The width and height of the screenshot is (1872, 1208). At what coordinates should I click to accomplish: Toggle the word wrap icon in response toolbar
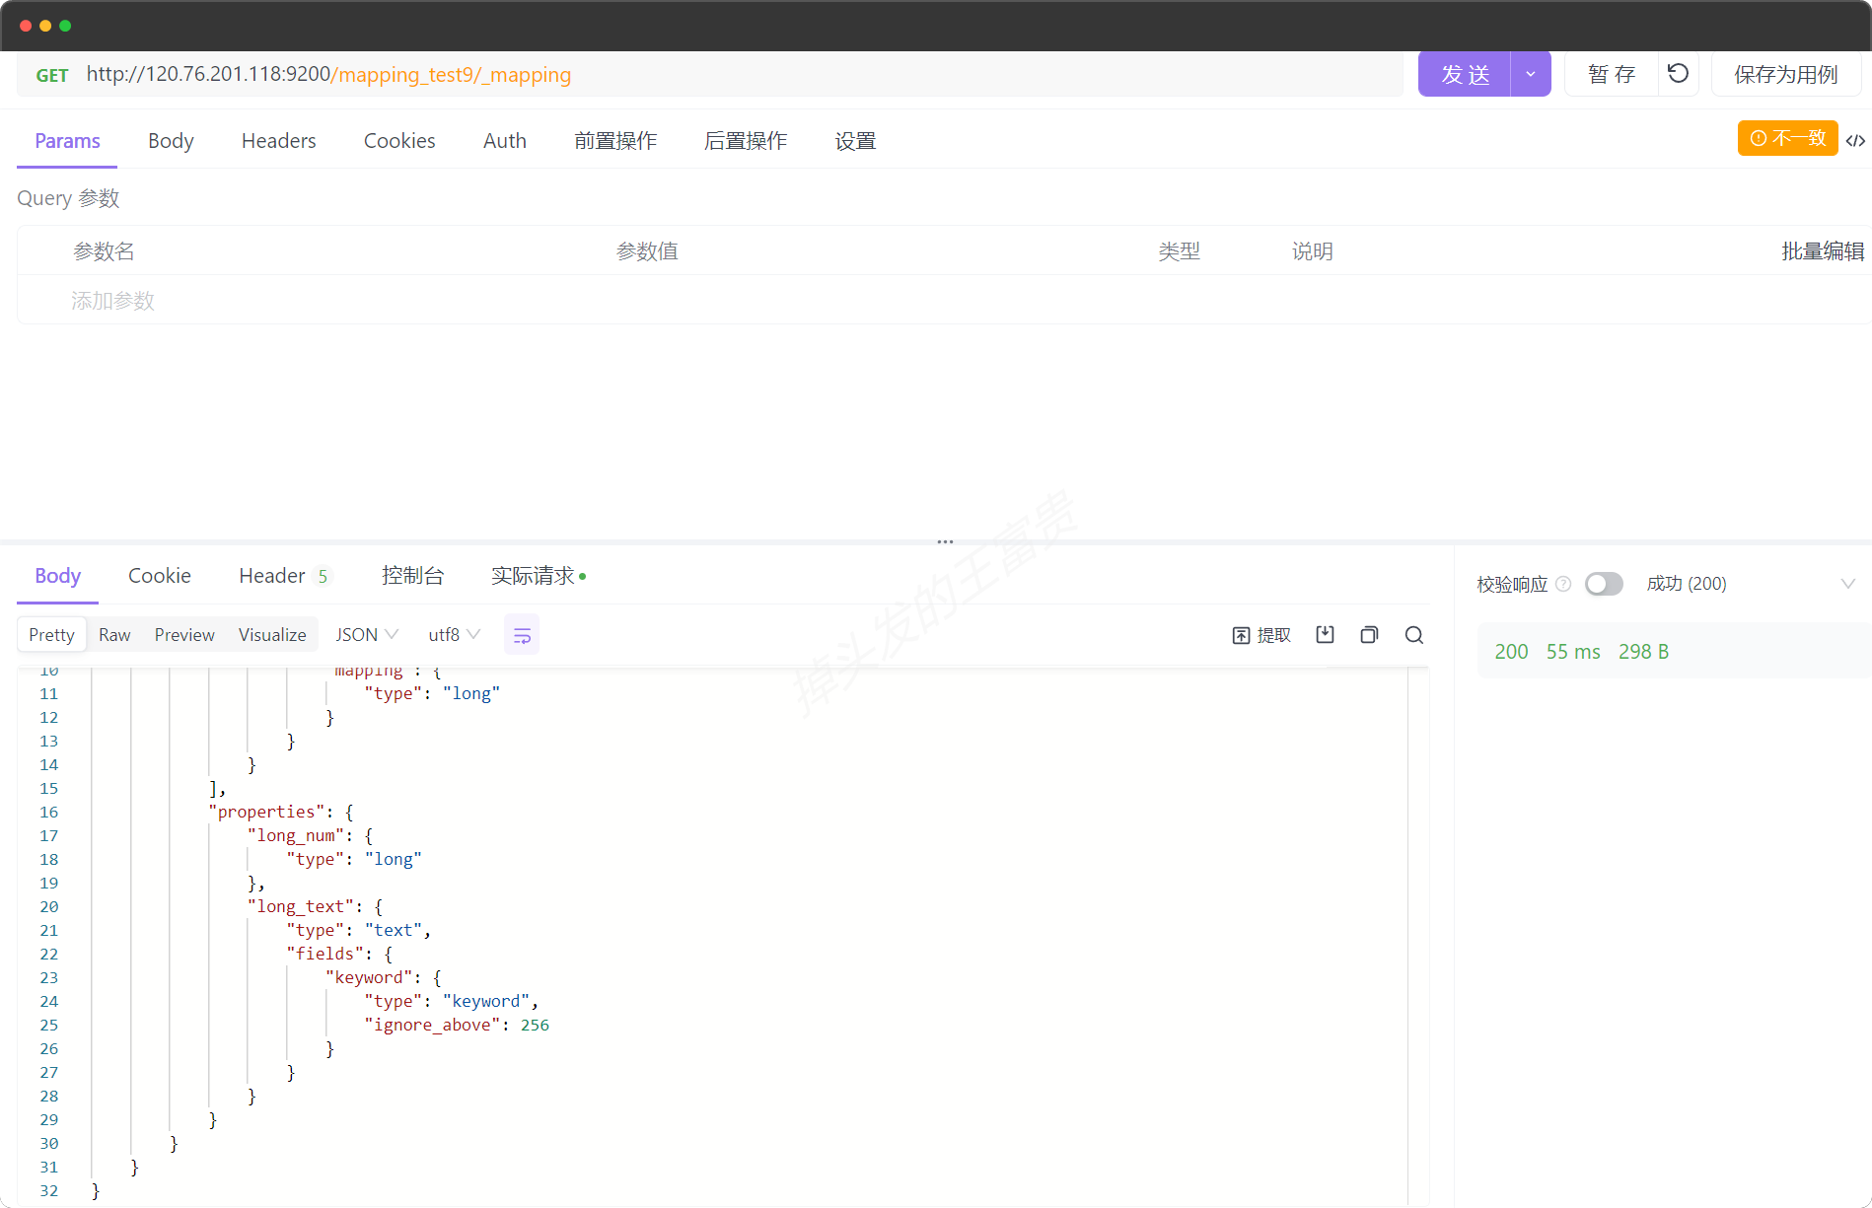522,635
